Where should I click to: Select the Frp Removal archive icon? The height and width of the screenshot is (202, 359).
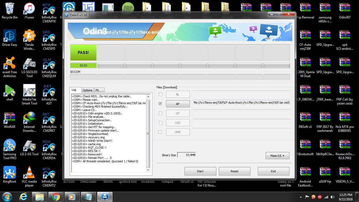click(305, 11)
